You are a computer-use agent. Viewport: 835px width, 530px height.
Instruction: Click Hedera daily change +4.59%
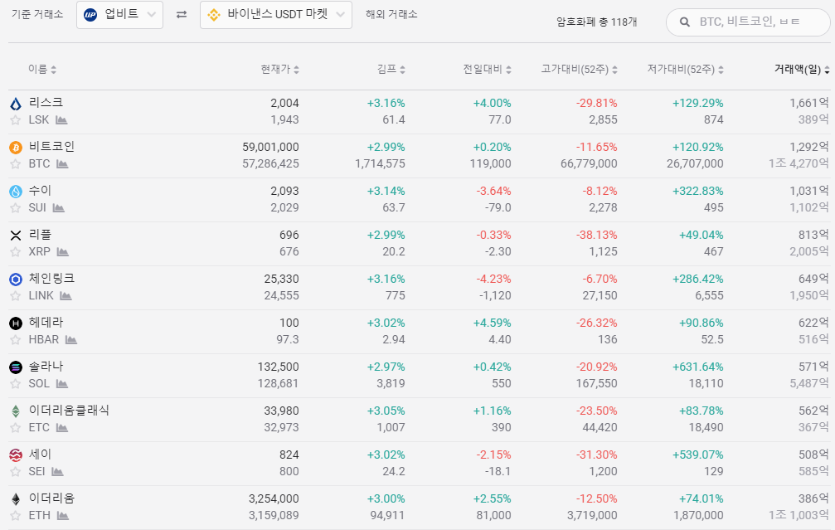492,323
